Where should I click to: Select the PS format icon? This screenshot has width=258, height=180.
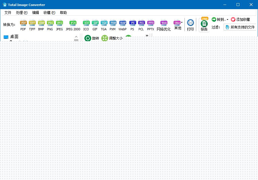coord(132,25)
